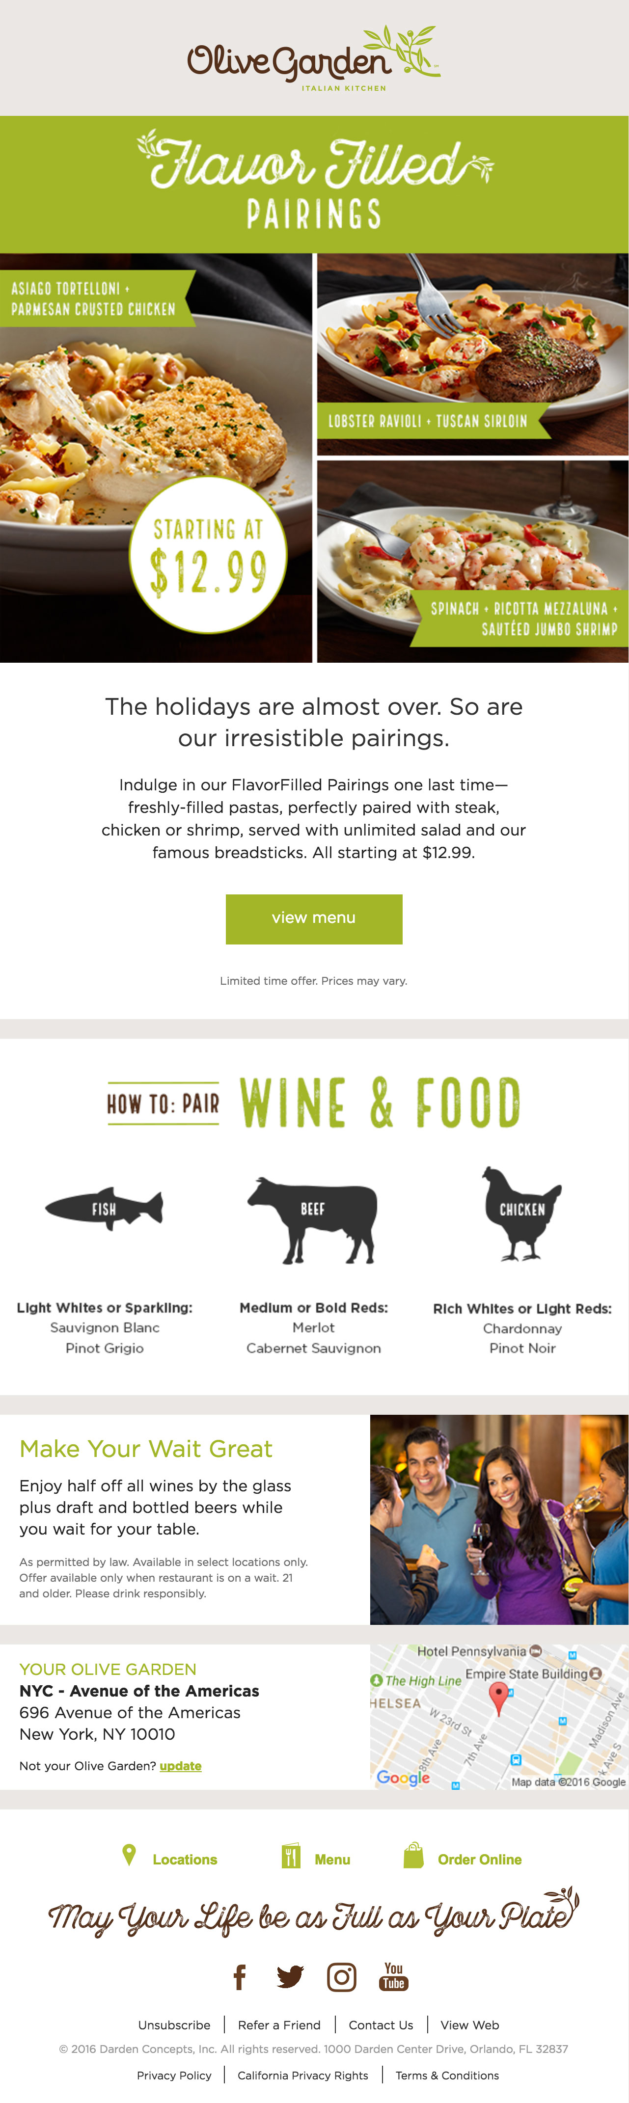
Task: Open the Refer a Friend link
Action: (279, 2024)
